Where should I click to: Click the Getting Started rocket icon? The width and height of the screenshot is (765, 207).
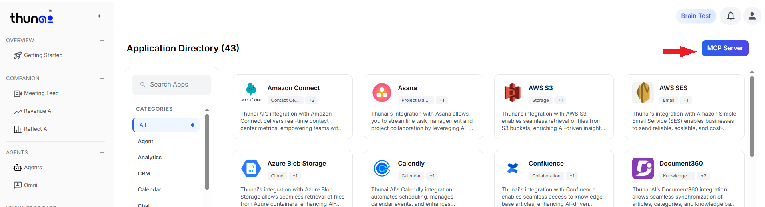(18, 55)
